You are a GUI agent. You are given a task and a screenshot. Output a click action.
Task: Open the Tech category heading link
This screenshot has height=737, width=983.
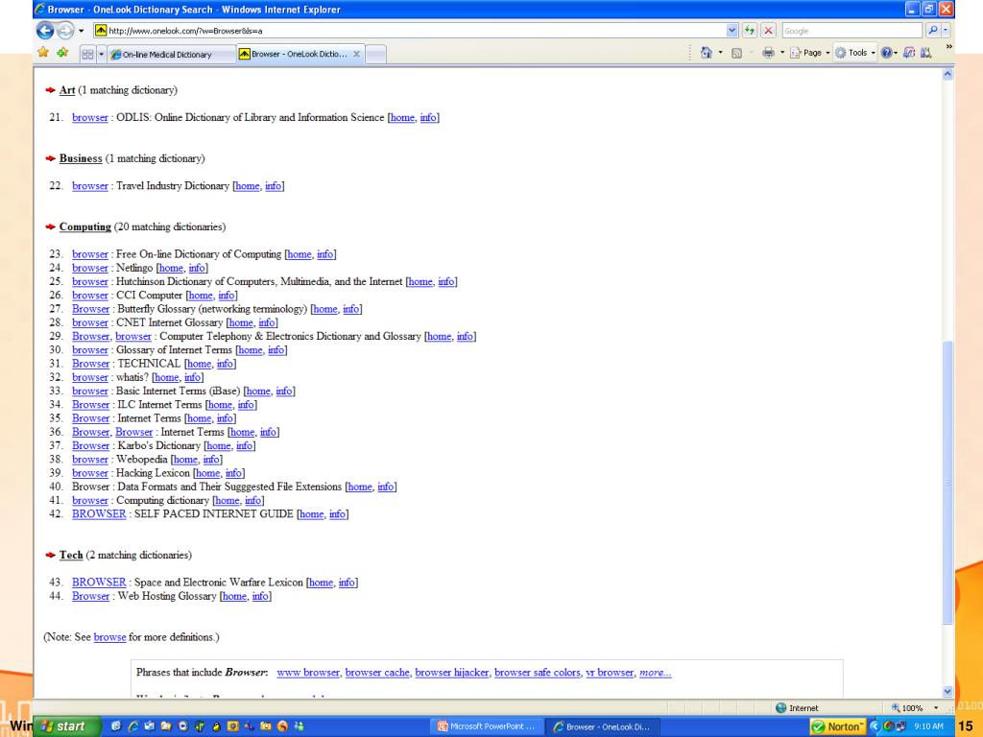[71, 556]
